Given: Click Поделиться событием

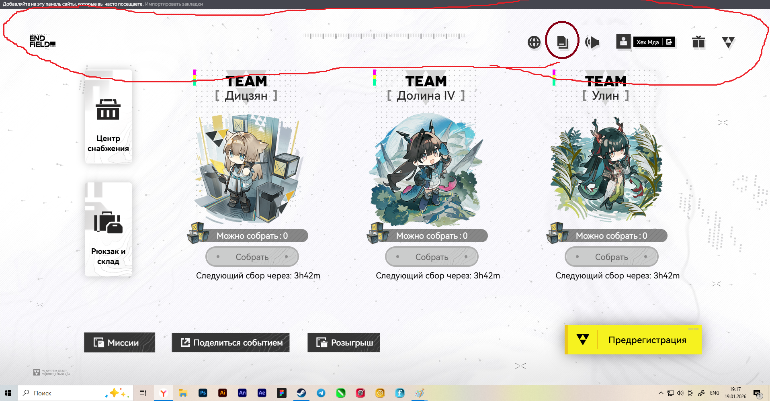Looking at the screenshot, I should [x=231, y=342].
